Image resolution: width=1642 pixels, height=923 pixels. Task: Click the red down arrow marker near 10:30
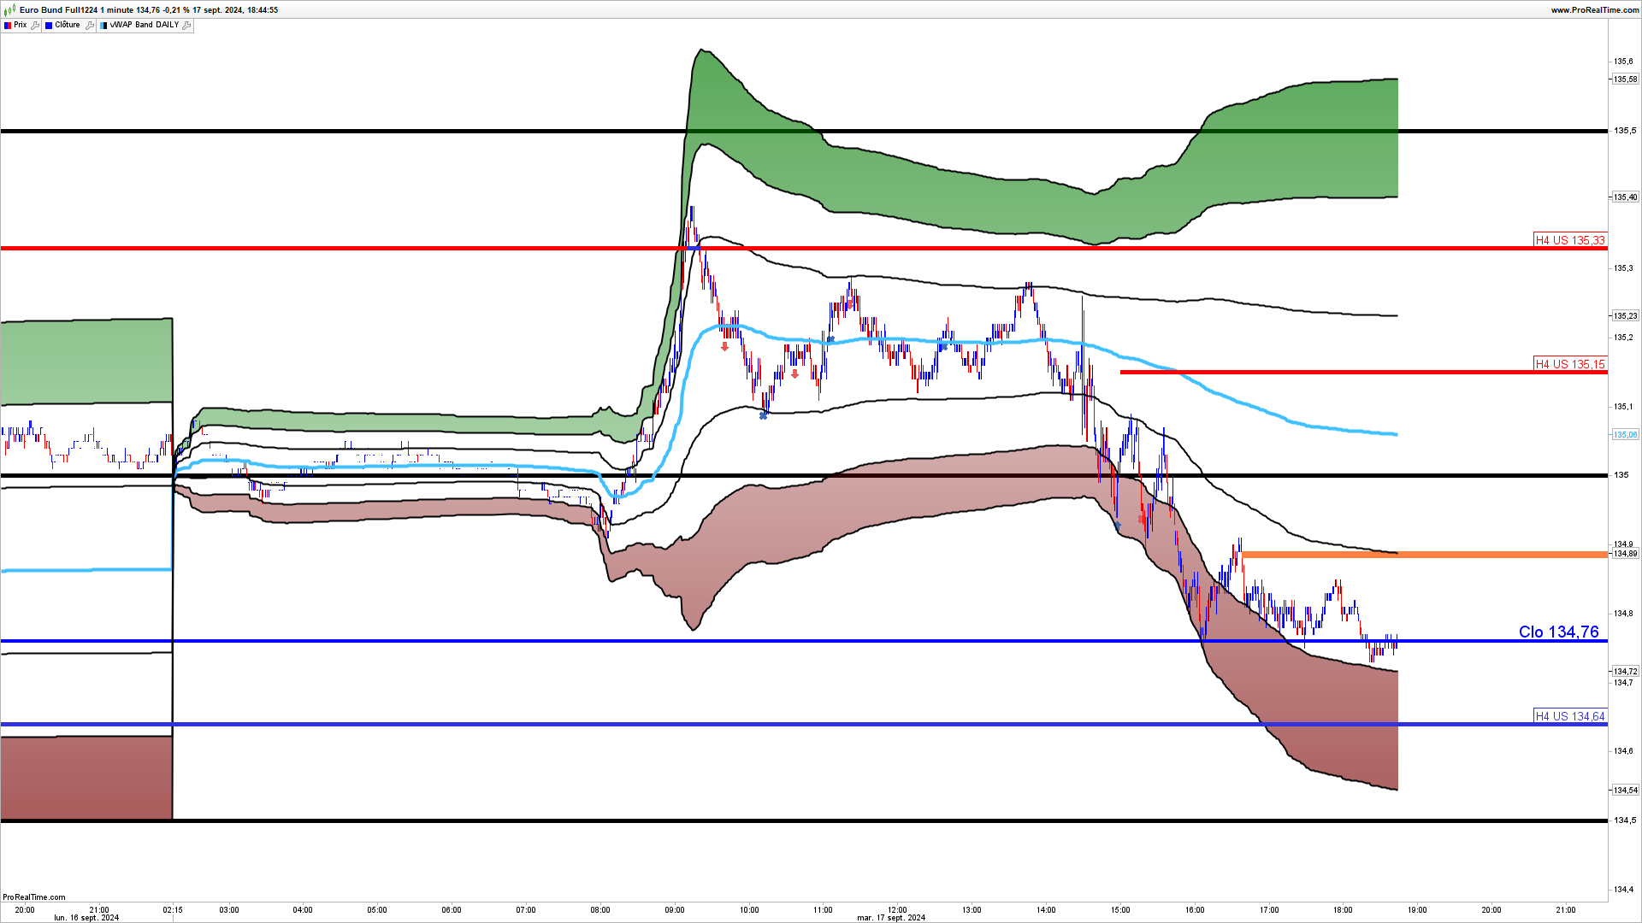coord(795,373)
